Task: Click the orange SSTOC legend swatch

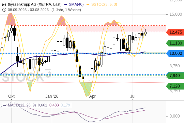Action: point(88,4)
